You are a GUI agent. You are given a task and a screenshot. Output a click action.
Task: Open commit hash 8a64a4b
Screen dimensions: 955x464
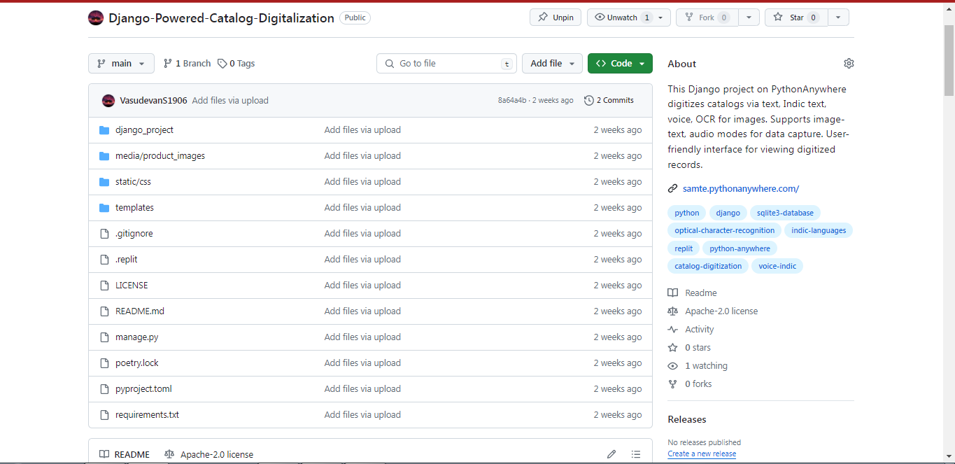(512, 101)
